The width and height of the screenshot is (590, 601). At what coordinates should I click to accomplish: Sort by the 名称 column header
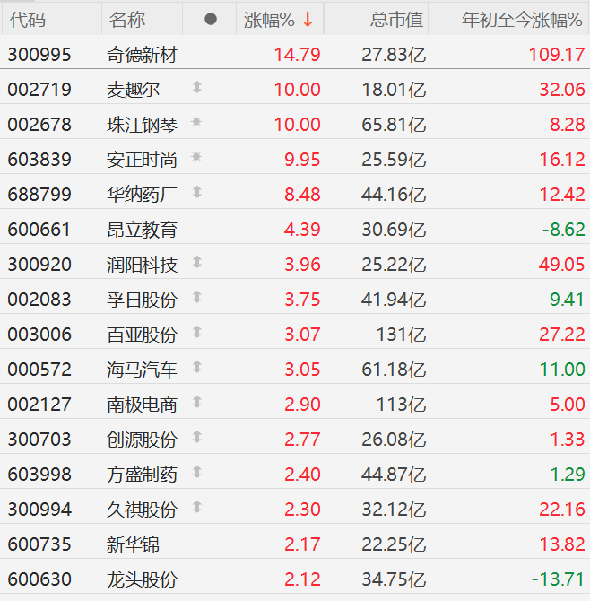pyautogui.click(x=126, y=20)
